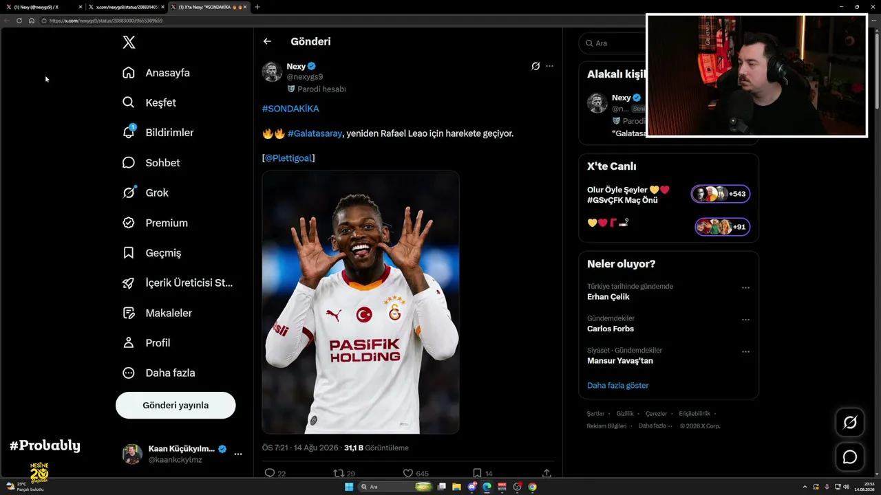This screenshot has height=495, width=881.
Task: Open the #Galatasaray hashtag link
Action: click(x=315, y=133)
